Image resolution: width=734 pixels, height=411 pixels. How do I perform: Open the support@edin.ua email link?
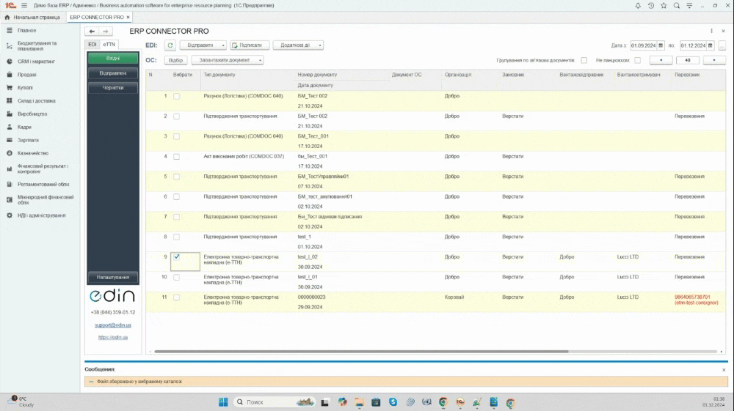pos(113,325)
